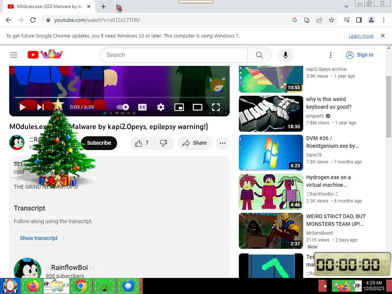Click Show transcript button
The width and height of the screenshot is (392, 294).
(39, 238)
